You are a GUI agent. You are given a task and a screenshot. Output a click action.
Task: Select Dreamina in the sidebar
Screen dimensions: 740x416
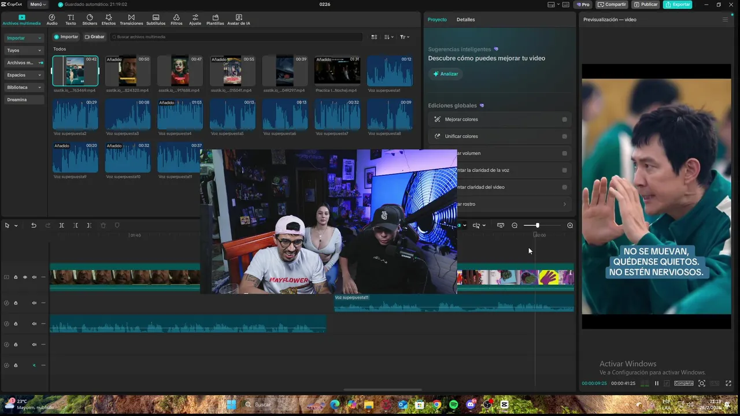click(24, 99)
